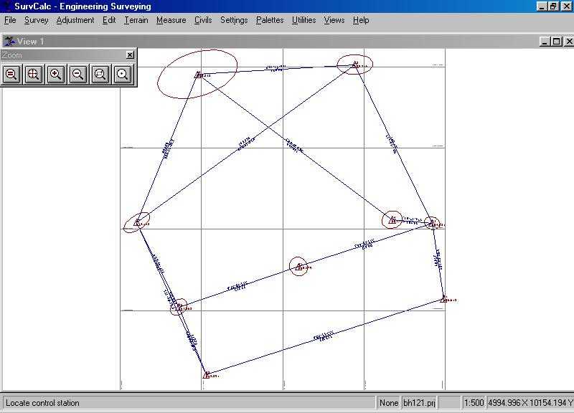Open the Terrain menu

(136, 20)
